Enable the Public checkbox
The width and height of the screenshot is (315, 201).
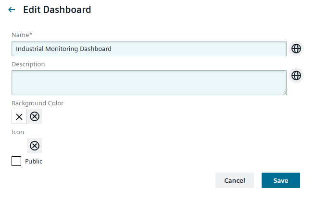point(16,161)
